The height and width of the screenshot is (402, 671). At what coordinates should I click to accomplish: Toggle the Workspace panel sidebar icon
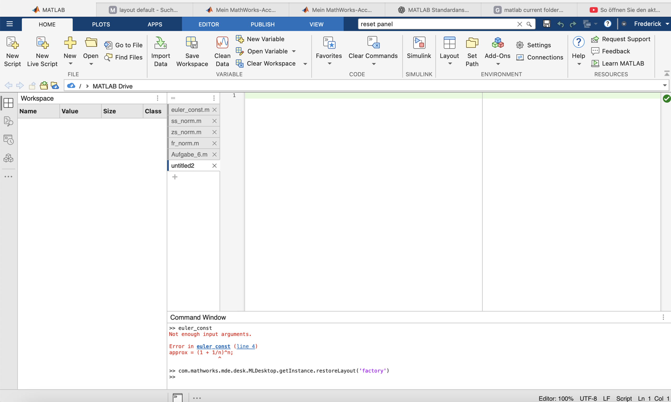click(8, 103)
